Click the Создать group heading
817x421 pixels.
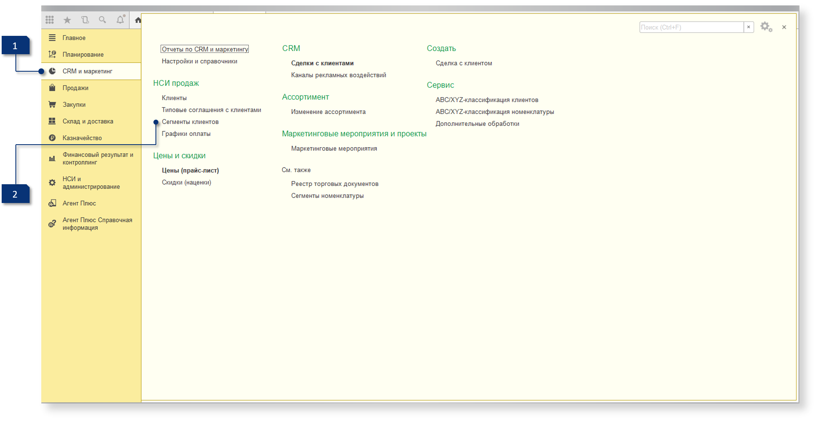441,48
